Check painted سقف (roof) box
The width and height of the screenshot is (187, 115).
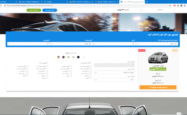pyautogui.click(x=71, y=76)
